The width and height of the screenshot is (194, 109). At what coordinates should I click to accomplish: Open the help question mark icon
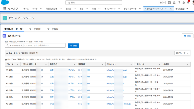point(179,3)
